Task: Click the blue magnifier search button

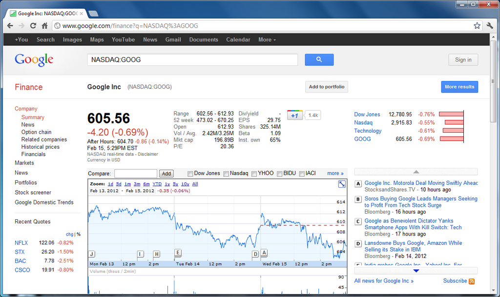Action: [319, 59]
